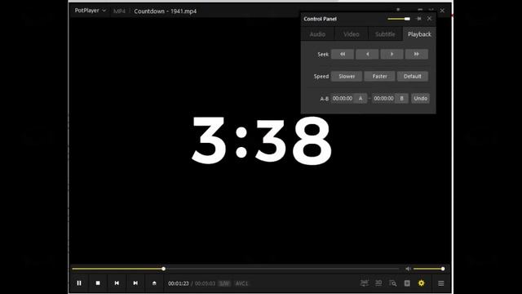The image size is (522, 294).
Task: Click the MP4 format label in title bar
Action: pos(119,11)
